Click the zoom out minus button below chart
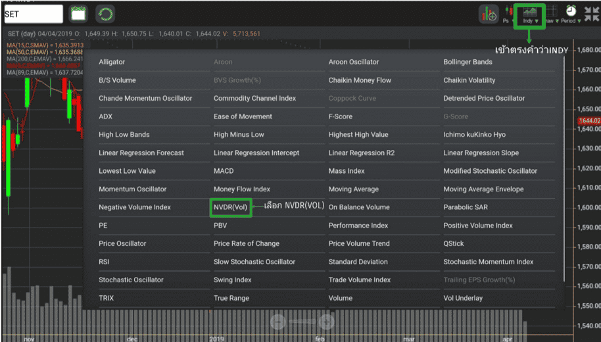This screenshot has width=601, height=342. 278,322
